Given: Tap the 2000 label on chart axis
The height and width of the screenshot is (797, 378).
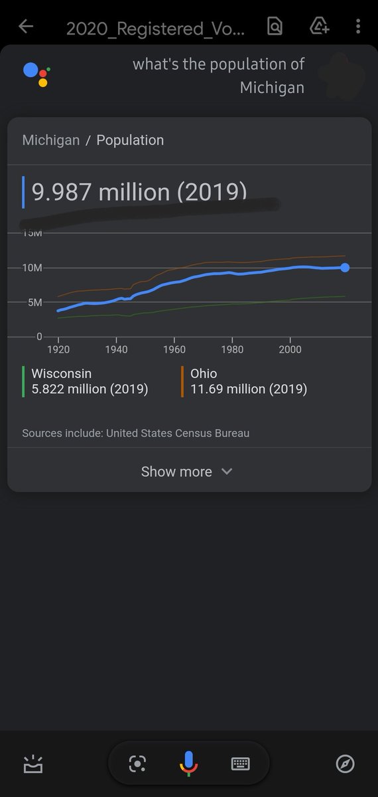Looking at the screenshot, I should [x=290, y=349].
